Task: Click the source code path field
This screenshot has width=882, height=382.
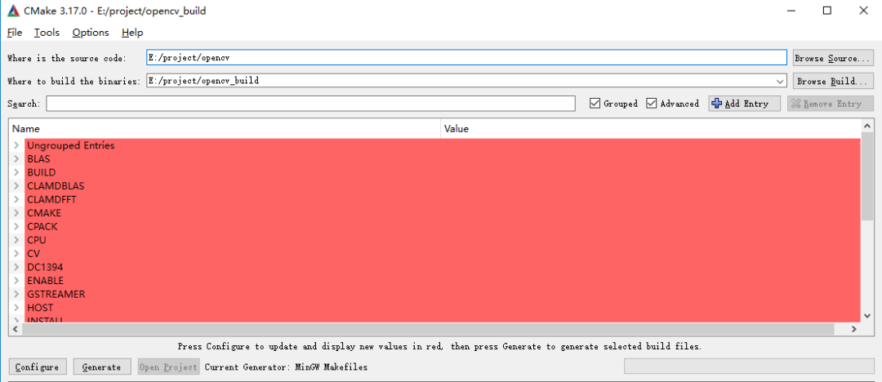Action: point(466,58)
